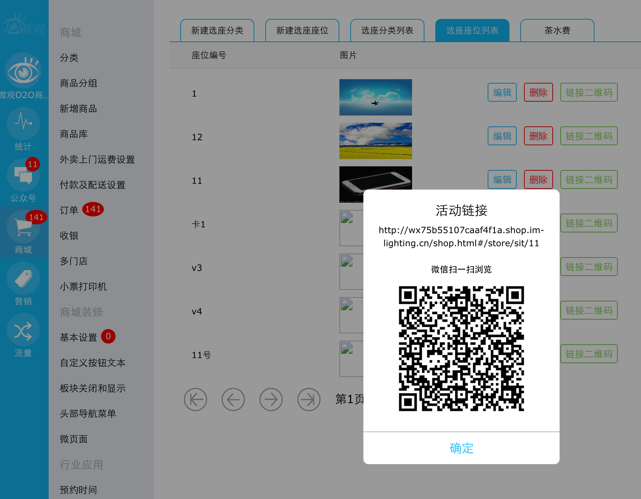The image size is (641, 499).
Task: Click the 座位编号 column header
Action: [209, 55]
